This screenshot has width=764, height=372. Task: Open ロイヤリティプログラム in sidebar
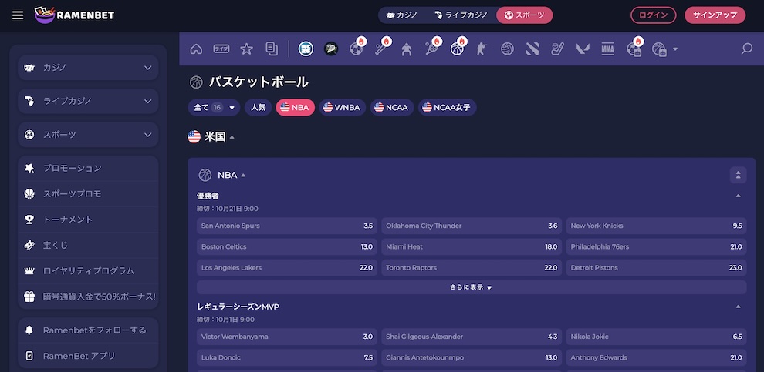point(88,271)
